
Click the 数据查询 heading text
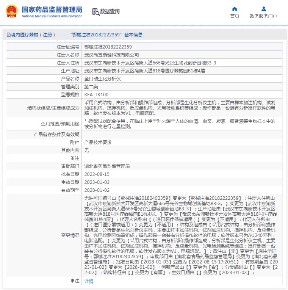pyautogui.click(x=110, y=11)
